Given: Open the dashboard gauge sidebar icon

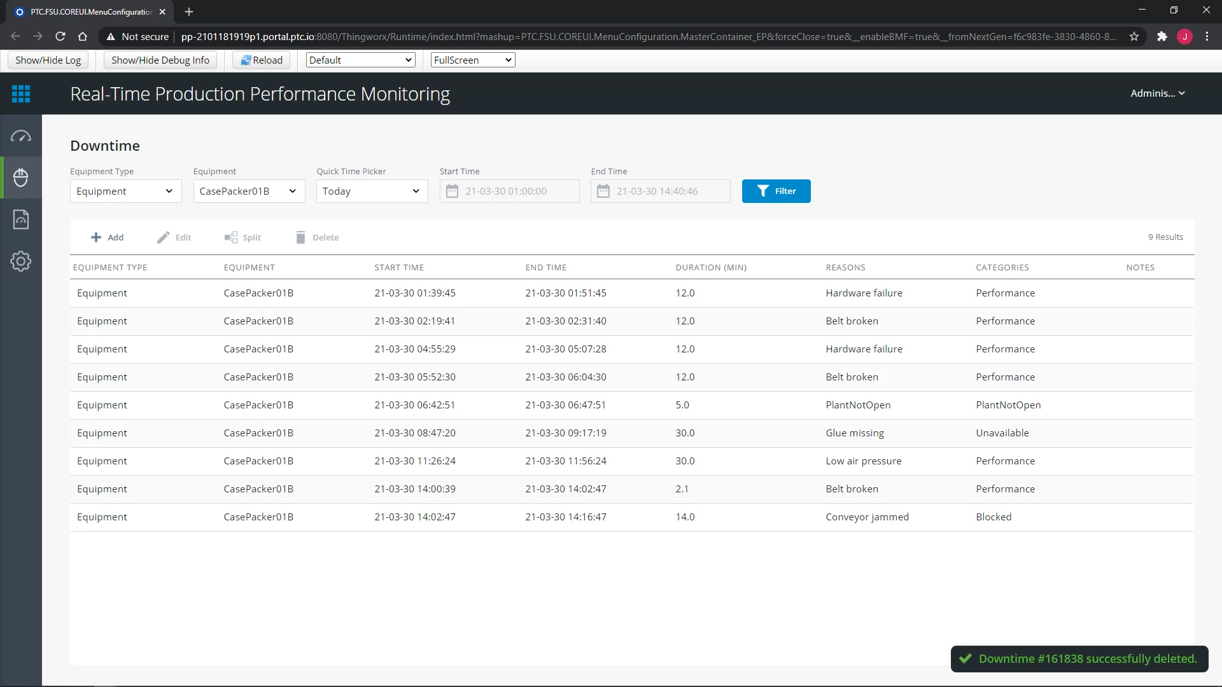Looking at the screenshot, I should (21, 136).
